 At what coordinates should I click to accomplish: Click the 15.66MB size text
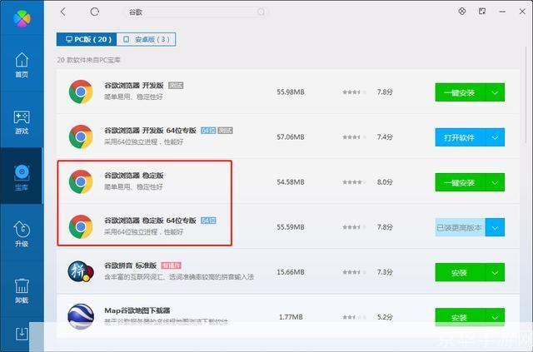[291, 272]
